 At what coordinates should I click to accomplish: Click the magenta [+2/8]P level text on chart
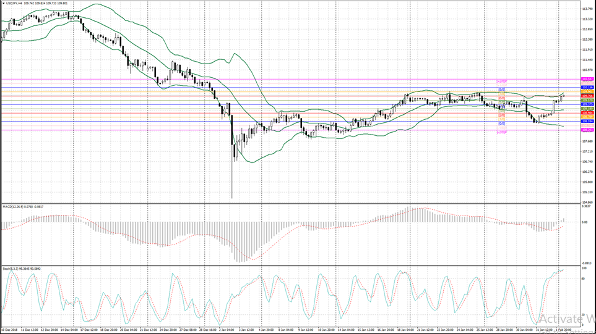502,81
